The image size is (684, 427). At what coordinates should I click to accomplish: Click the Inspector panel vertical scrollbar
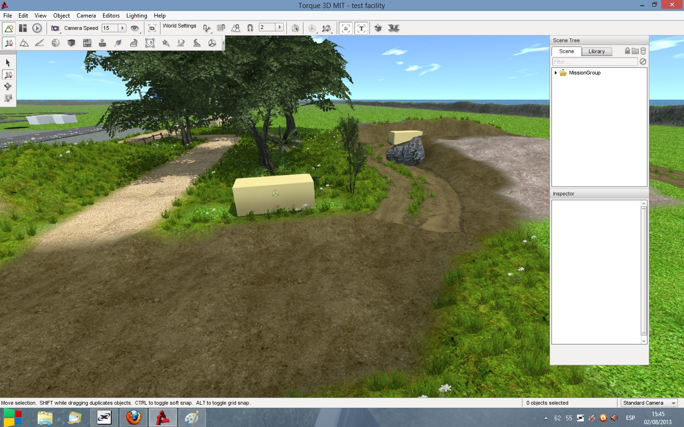pos(644,272)
